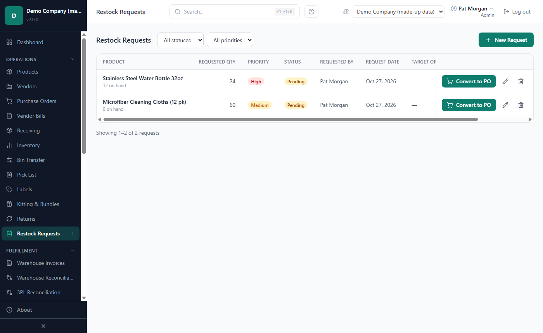Open the Demo Company selector dropdown
543x333 pixels.
coord(398,12)
